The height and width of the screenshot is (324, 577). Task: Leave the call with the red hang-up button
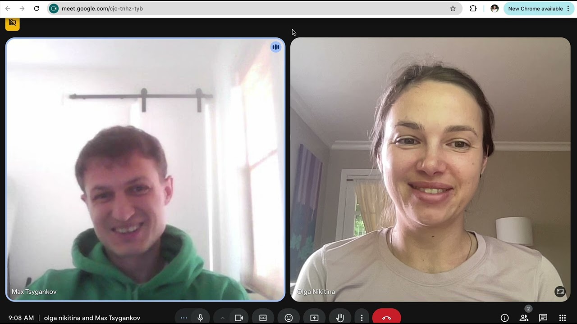[x=387, y=318]
